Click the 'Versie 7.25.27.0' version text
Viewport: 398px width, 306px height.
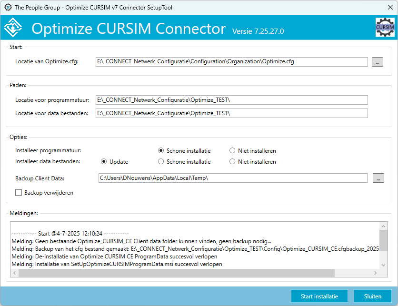(258, 31)
